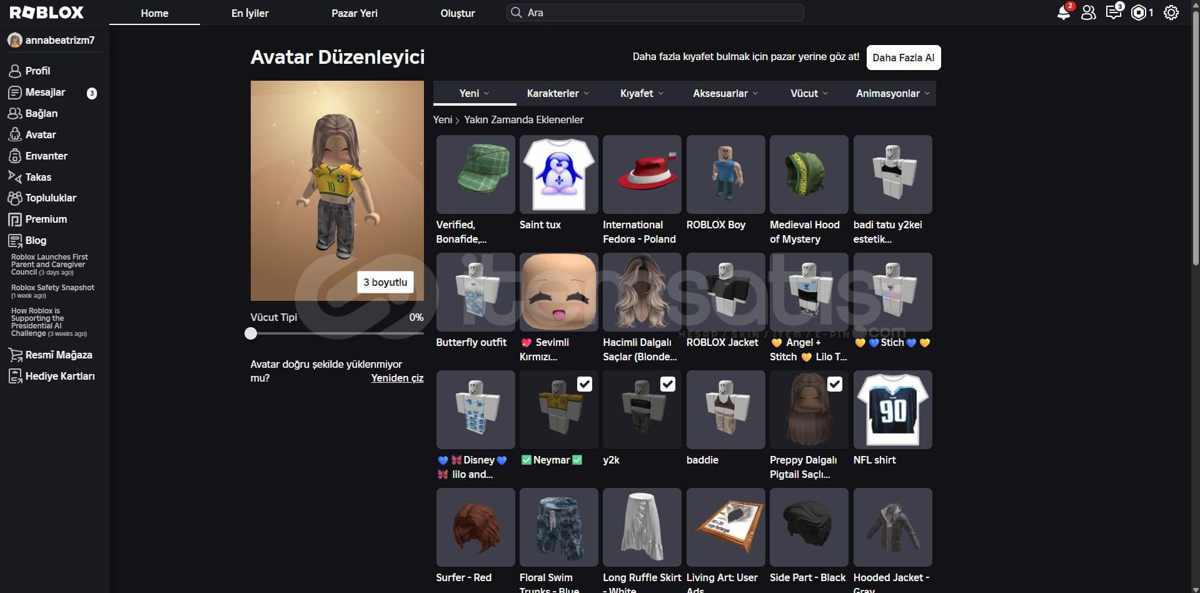Screen dimensions: 1200x593
Task: Uncheck the equipped y2k item checkbox
Action: click(x=668, y=384)
